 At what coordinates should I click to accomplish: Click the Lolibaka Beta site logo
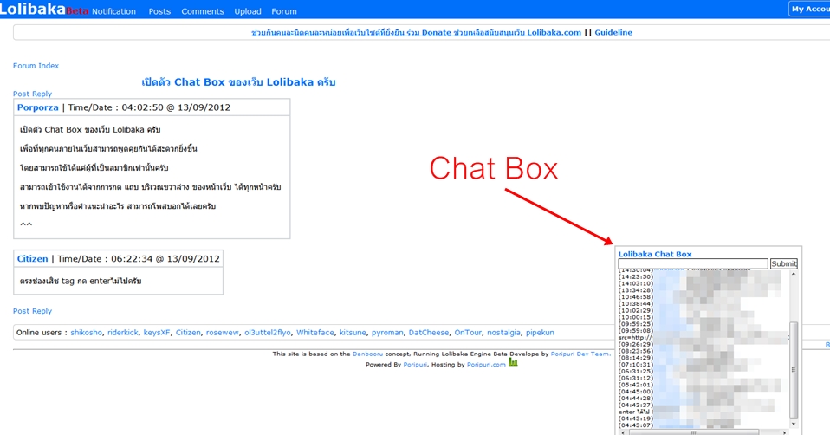tap(44, 9)
